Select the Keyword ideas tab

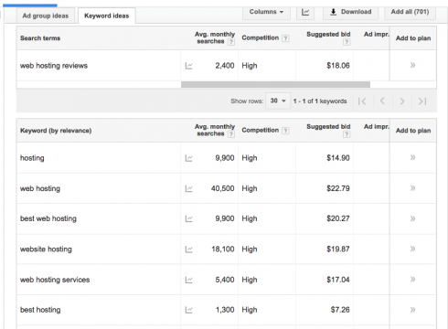pyautogui.click(x=107, y=16)
